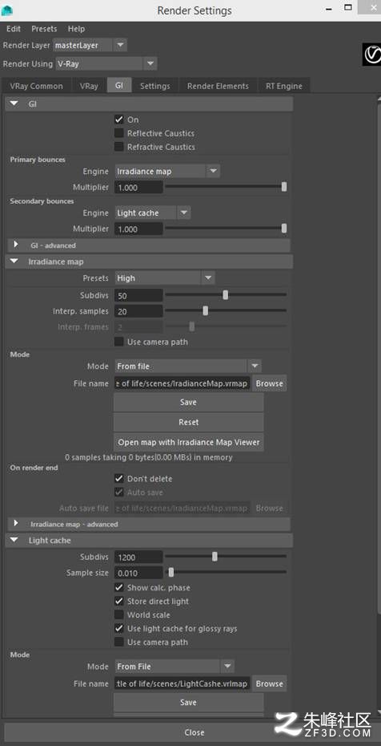This screenshot has height=746, width=381.
Task: Enable Use camera path under Light cache
Action: [x=119, y=643]
